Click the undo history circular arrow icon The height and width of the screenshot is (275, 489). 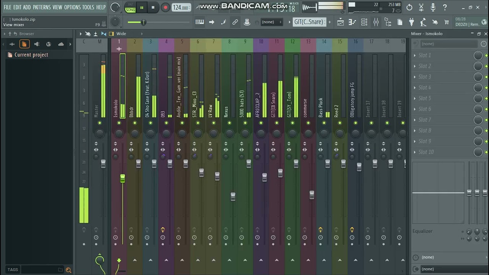point(409,7)
